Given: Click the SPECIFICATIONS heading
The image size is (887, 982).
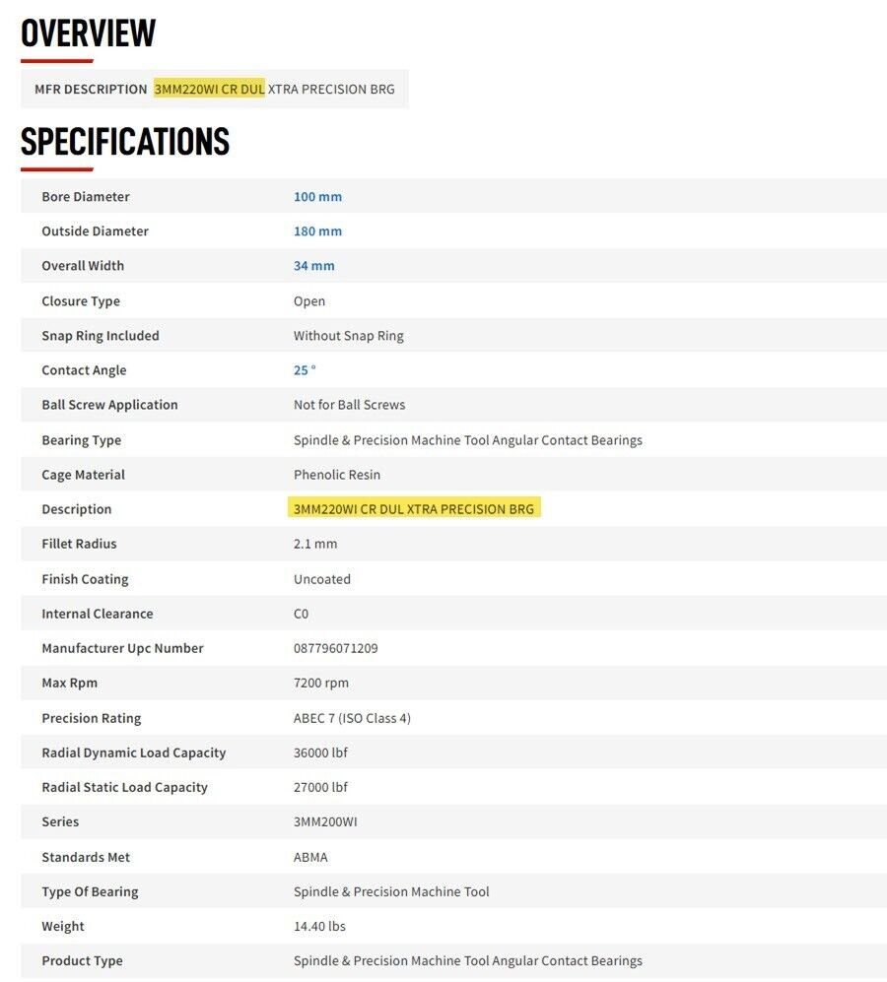Looking at the screenshot, I should pyautogui.click(x=125, y=142).
